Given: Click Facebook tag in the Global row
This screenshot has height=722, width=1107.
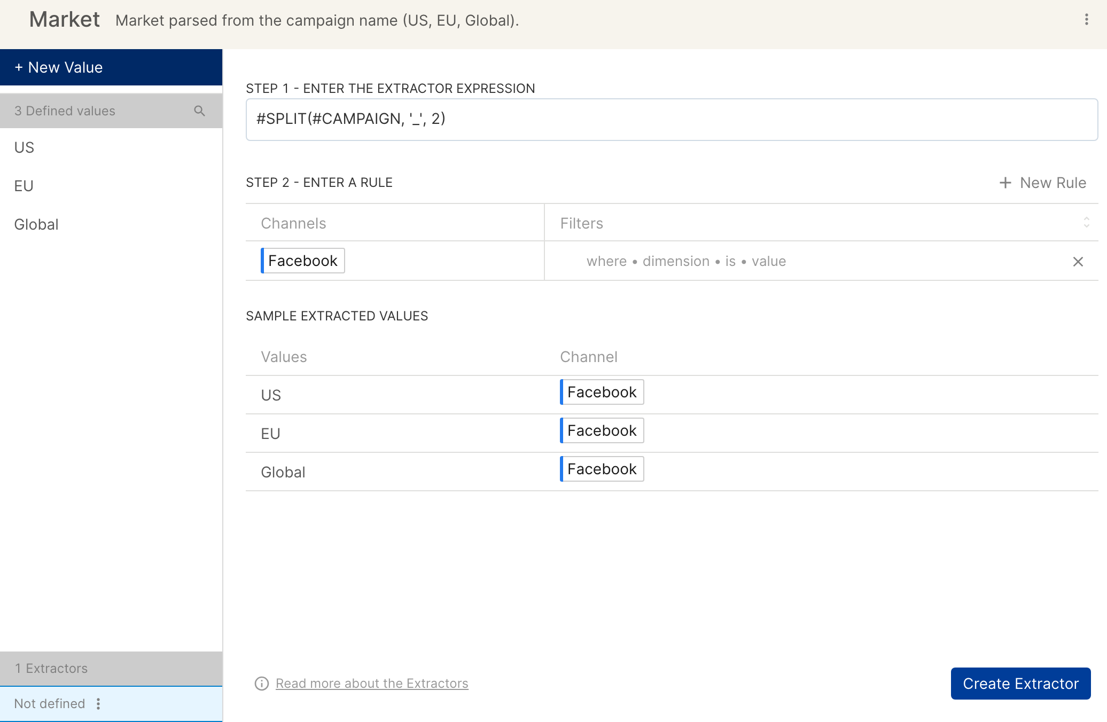Looking at the screenshot, I should click(x=602, y=469).
